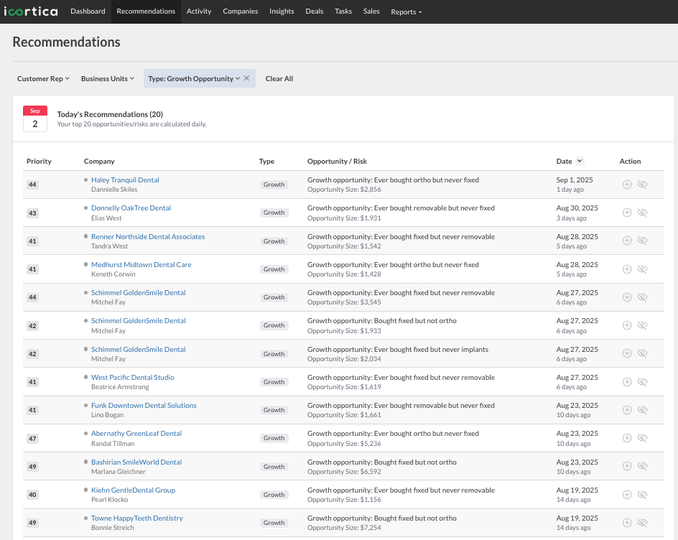Viewport: 678px width, 540px height.
Task: Click the plus icon for Kiehn GentleDental Group
Action: click(x=626, y=494)
